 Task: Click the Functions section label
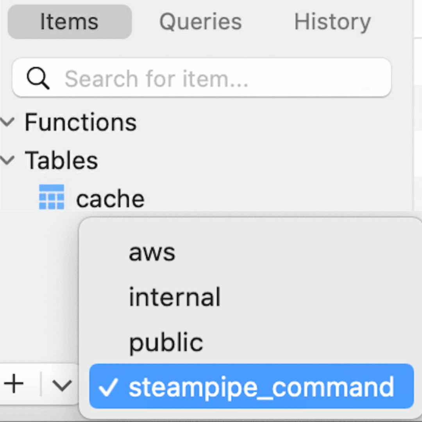click(x=81, y=122)
